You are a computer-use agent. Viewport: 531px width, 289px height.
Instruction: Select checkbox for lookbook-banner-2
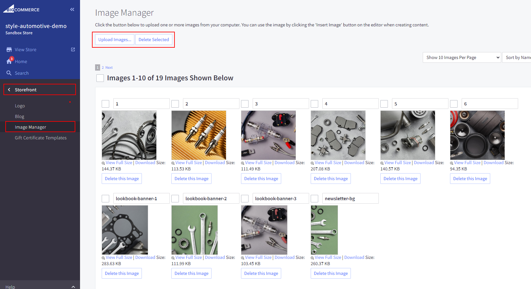[x=175, y=199]
